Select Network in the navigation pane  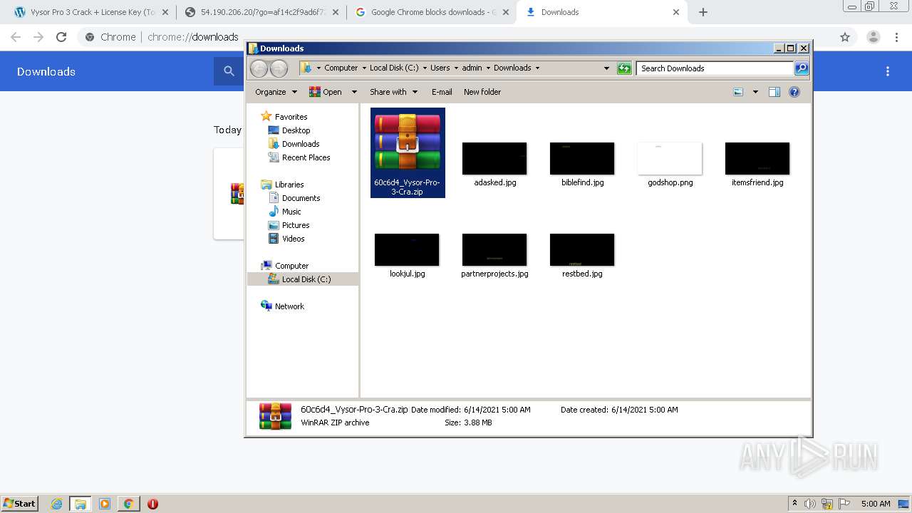point(289,306)
